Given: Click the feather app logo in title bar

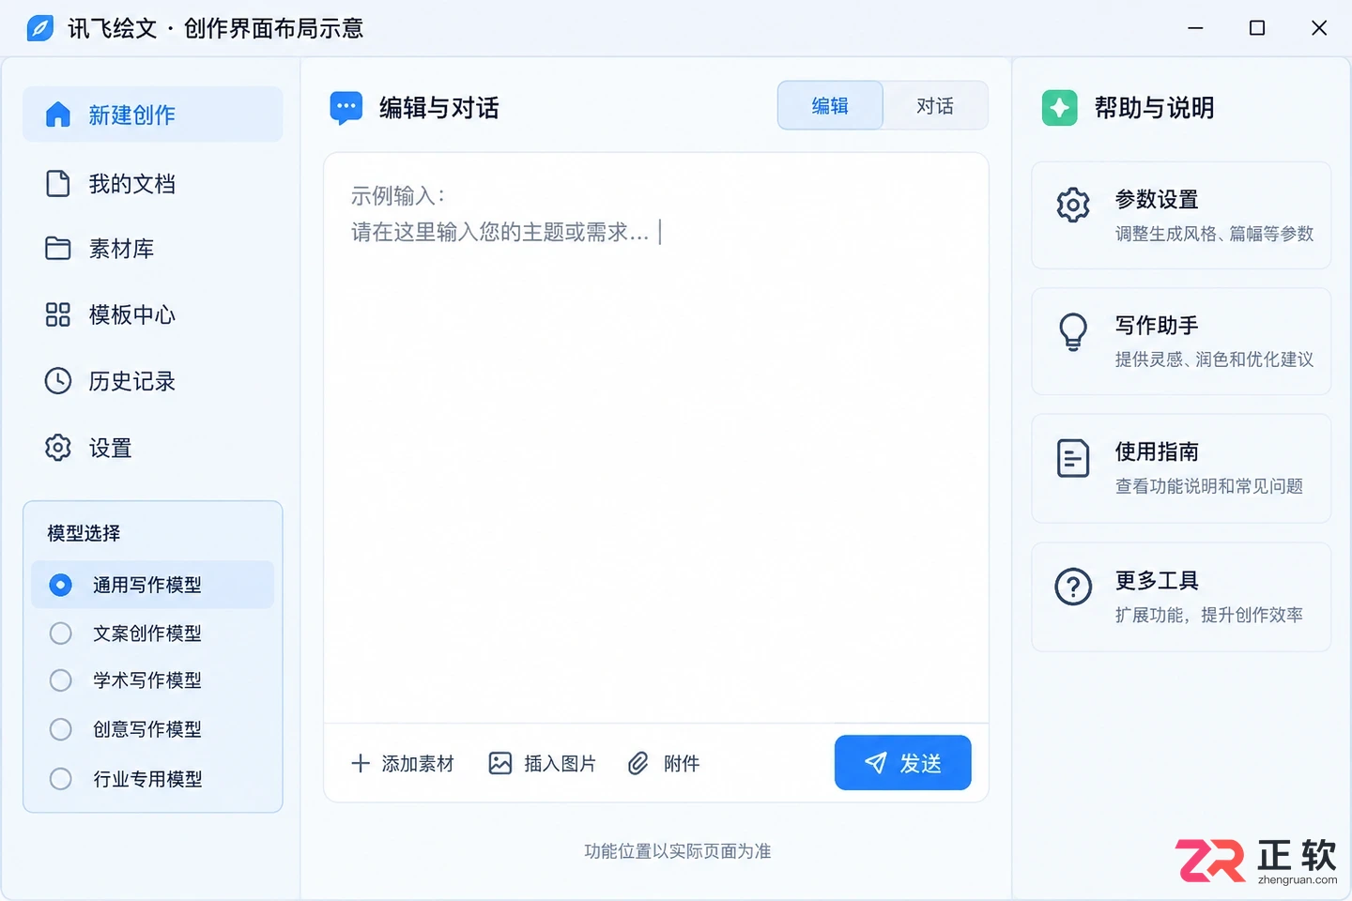Looking at the screenshot, I should 40,28.
